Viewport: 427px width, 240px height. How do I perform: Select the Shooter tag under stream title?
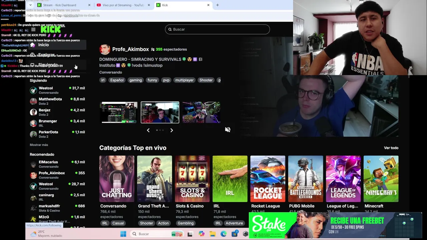[x=206, y=80]
